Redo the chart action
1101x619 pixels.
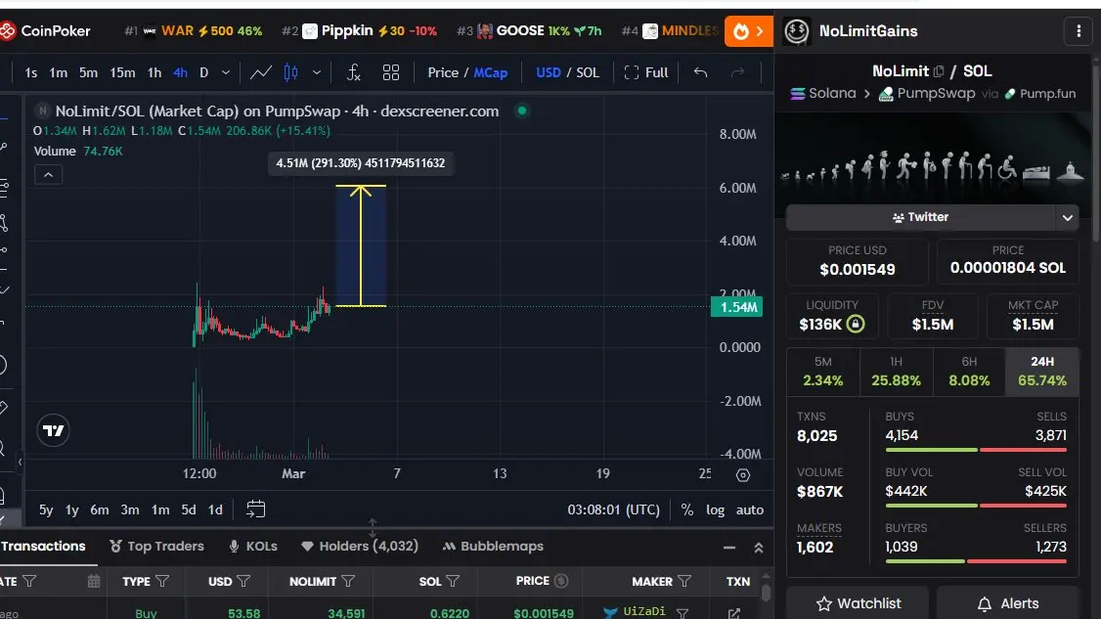[736, 72]
